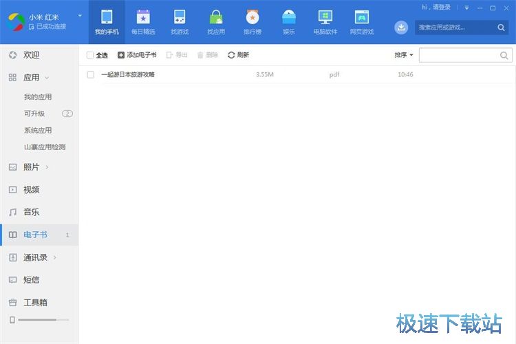Select 可升级 in sidebar

coord(34,114)
